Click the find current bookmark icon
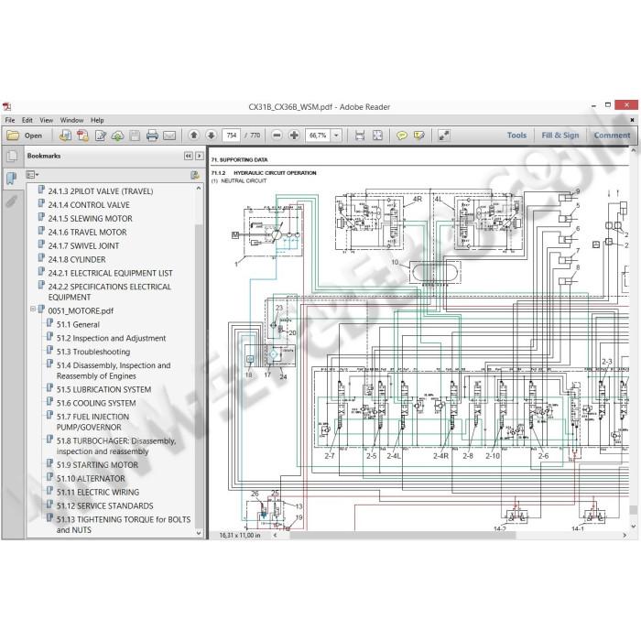 click(x=195, y=175)
